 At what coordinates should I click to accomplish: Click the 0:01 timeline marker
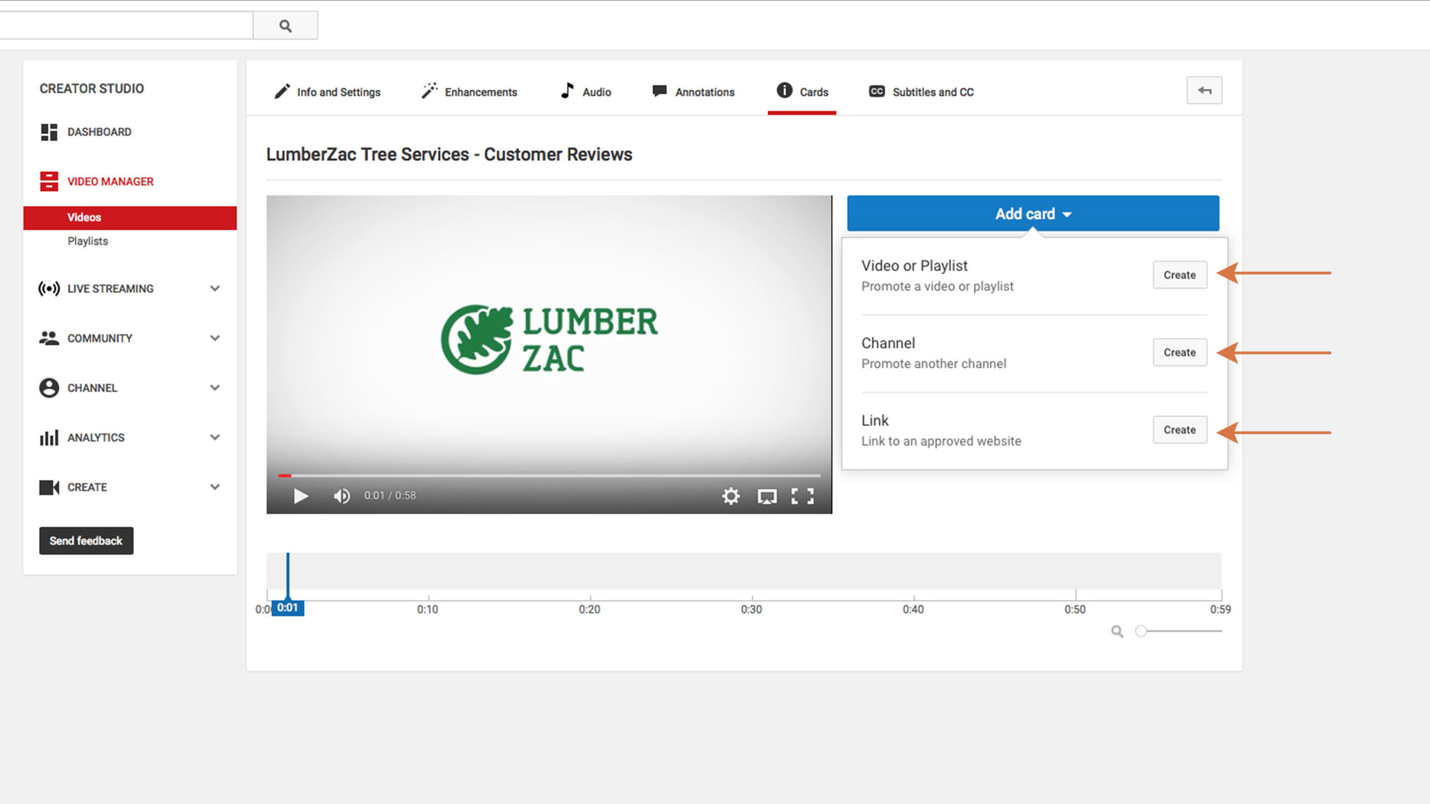(288, 608)
